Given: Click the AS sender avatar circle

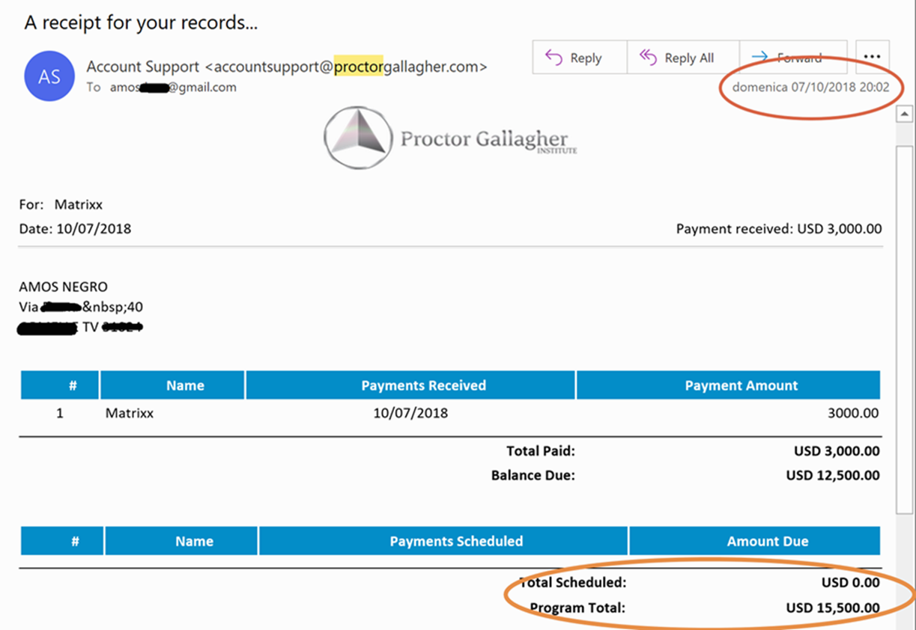Looking at the screenshot, I should point(49,76).
